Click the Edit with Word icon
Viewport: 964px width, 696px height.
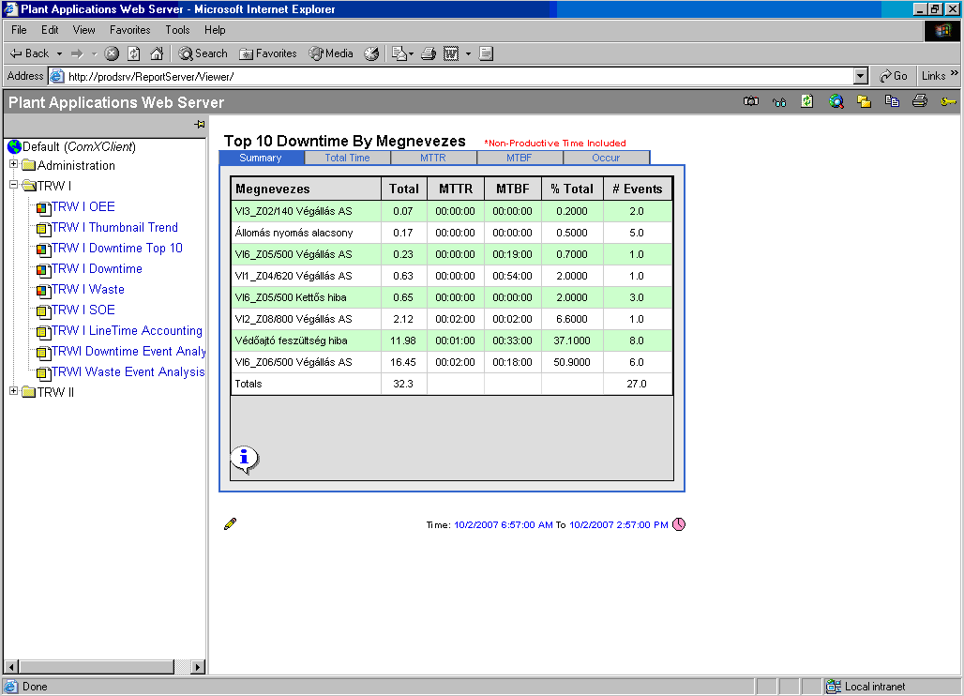(x=451, y=54)
